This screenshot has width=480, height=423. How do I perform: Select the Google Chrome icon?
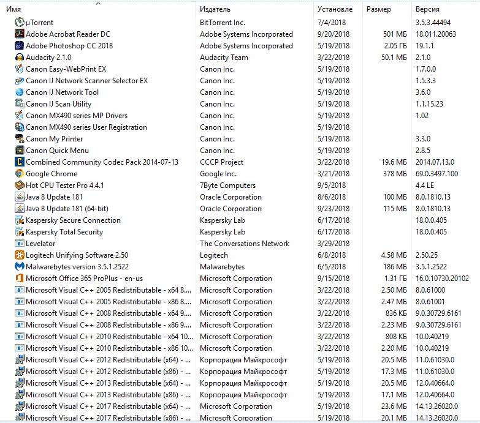pos(19,173)
